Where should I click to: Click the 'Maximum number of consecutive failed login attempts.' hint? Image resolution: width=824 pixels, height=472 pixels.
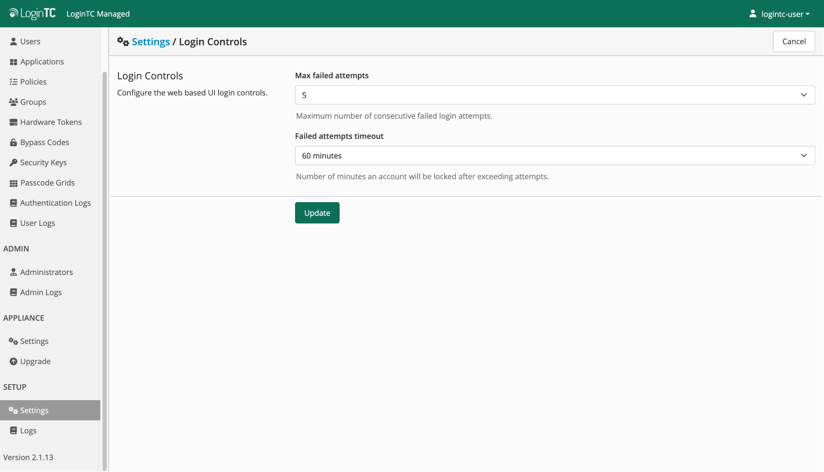click(x=394, y=116)
